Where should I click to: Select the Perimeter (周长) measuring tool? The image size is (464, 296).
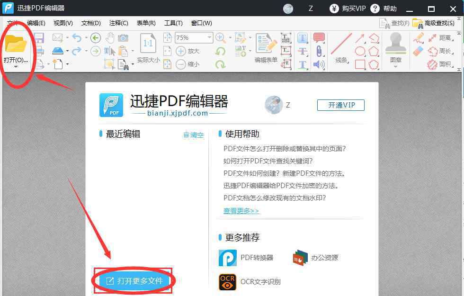[x=441, y=51]
